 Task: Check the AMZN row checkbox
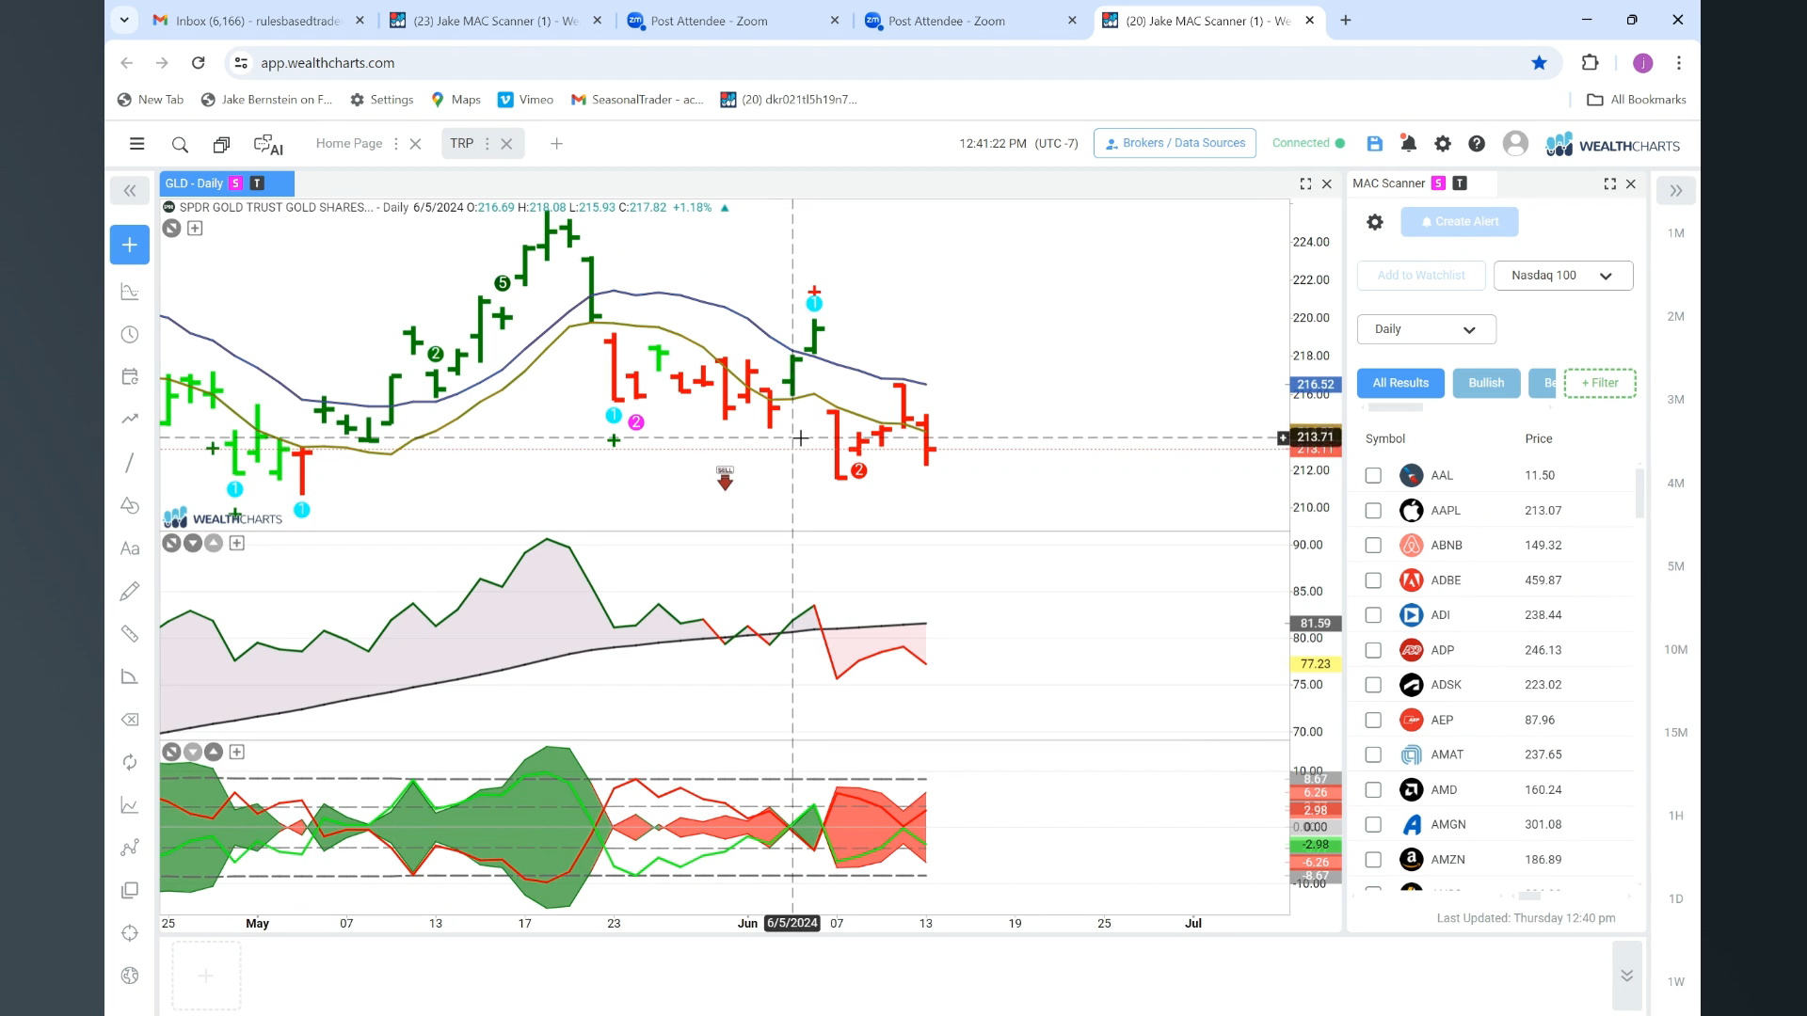1373,860
